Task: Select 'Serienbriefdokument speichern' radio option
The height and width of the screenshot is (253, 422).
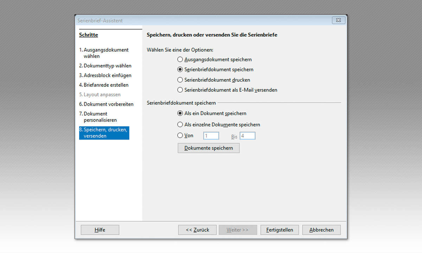Action: 215,70
